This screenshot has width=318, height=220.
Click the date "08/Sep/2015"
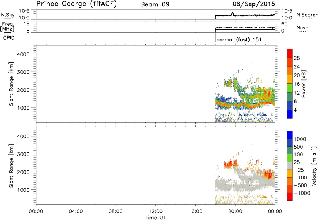coord(254,4)
